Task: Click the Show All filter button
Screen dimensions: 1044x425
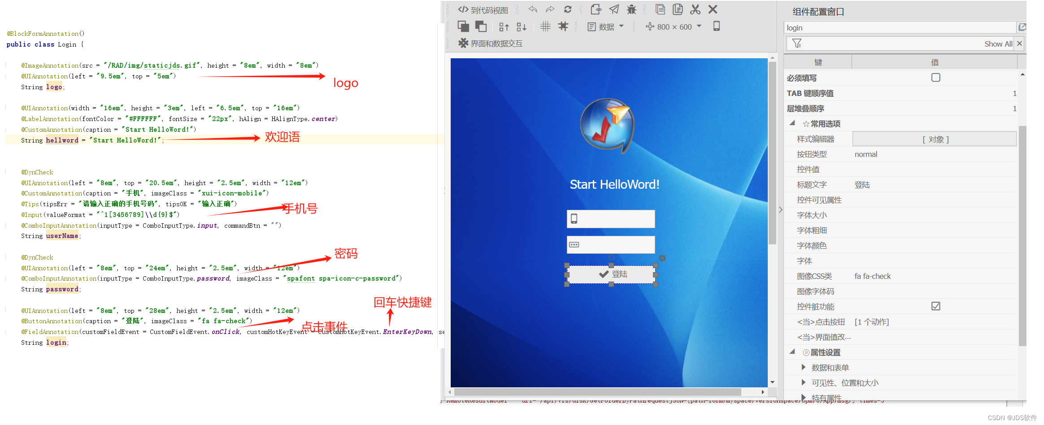Action: click(998, 44)
